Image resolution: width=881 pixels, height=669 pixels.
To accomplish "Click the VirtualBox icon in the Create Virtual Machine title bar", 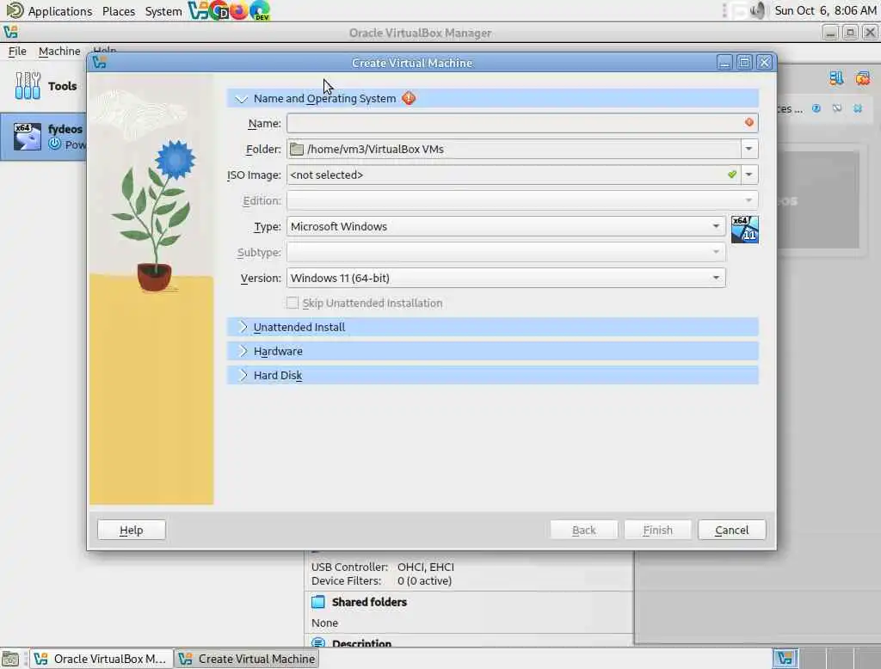I will click(x=100, y=63).
